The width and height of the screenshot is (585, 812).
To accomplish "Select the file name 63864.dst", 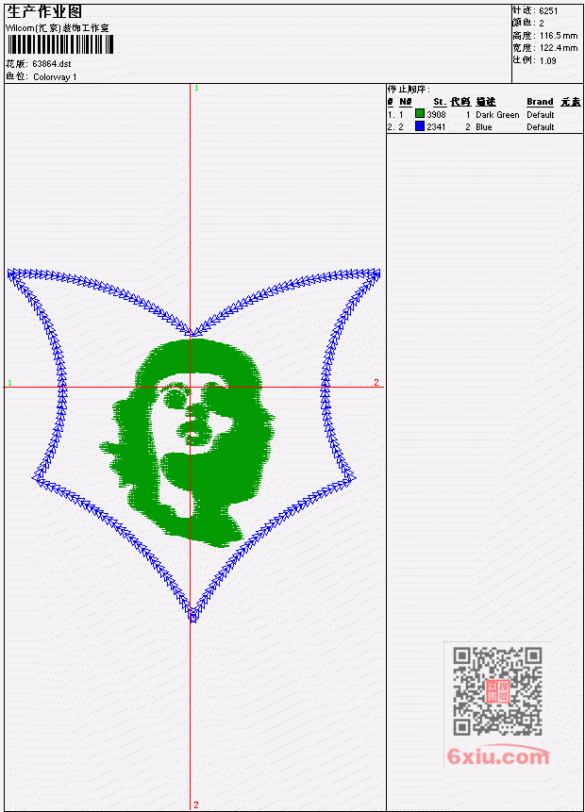I will (x=52, y=64).
